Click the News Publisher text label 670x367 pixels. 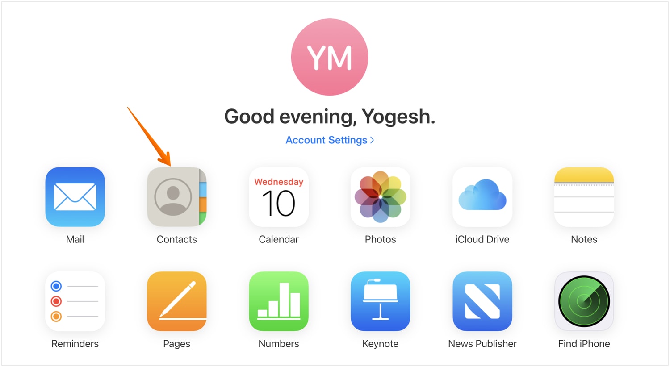(x=482, y=344)
